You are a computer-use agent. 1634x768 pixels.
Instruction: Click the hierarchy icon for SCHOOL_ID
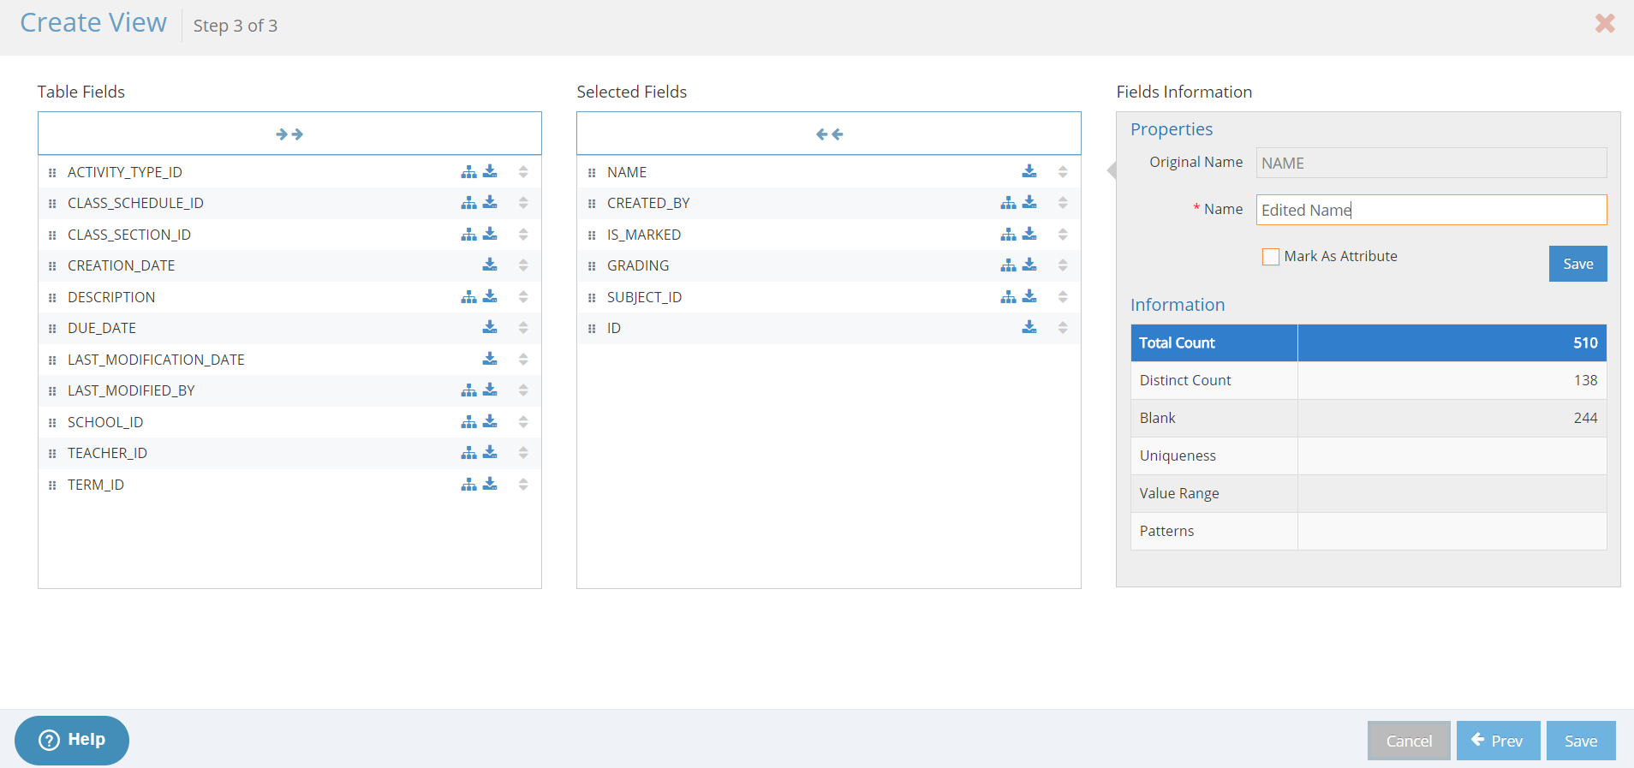468,422
